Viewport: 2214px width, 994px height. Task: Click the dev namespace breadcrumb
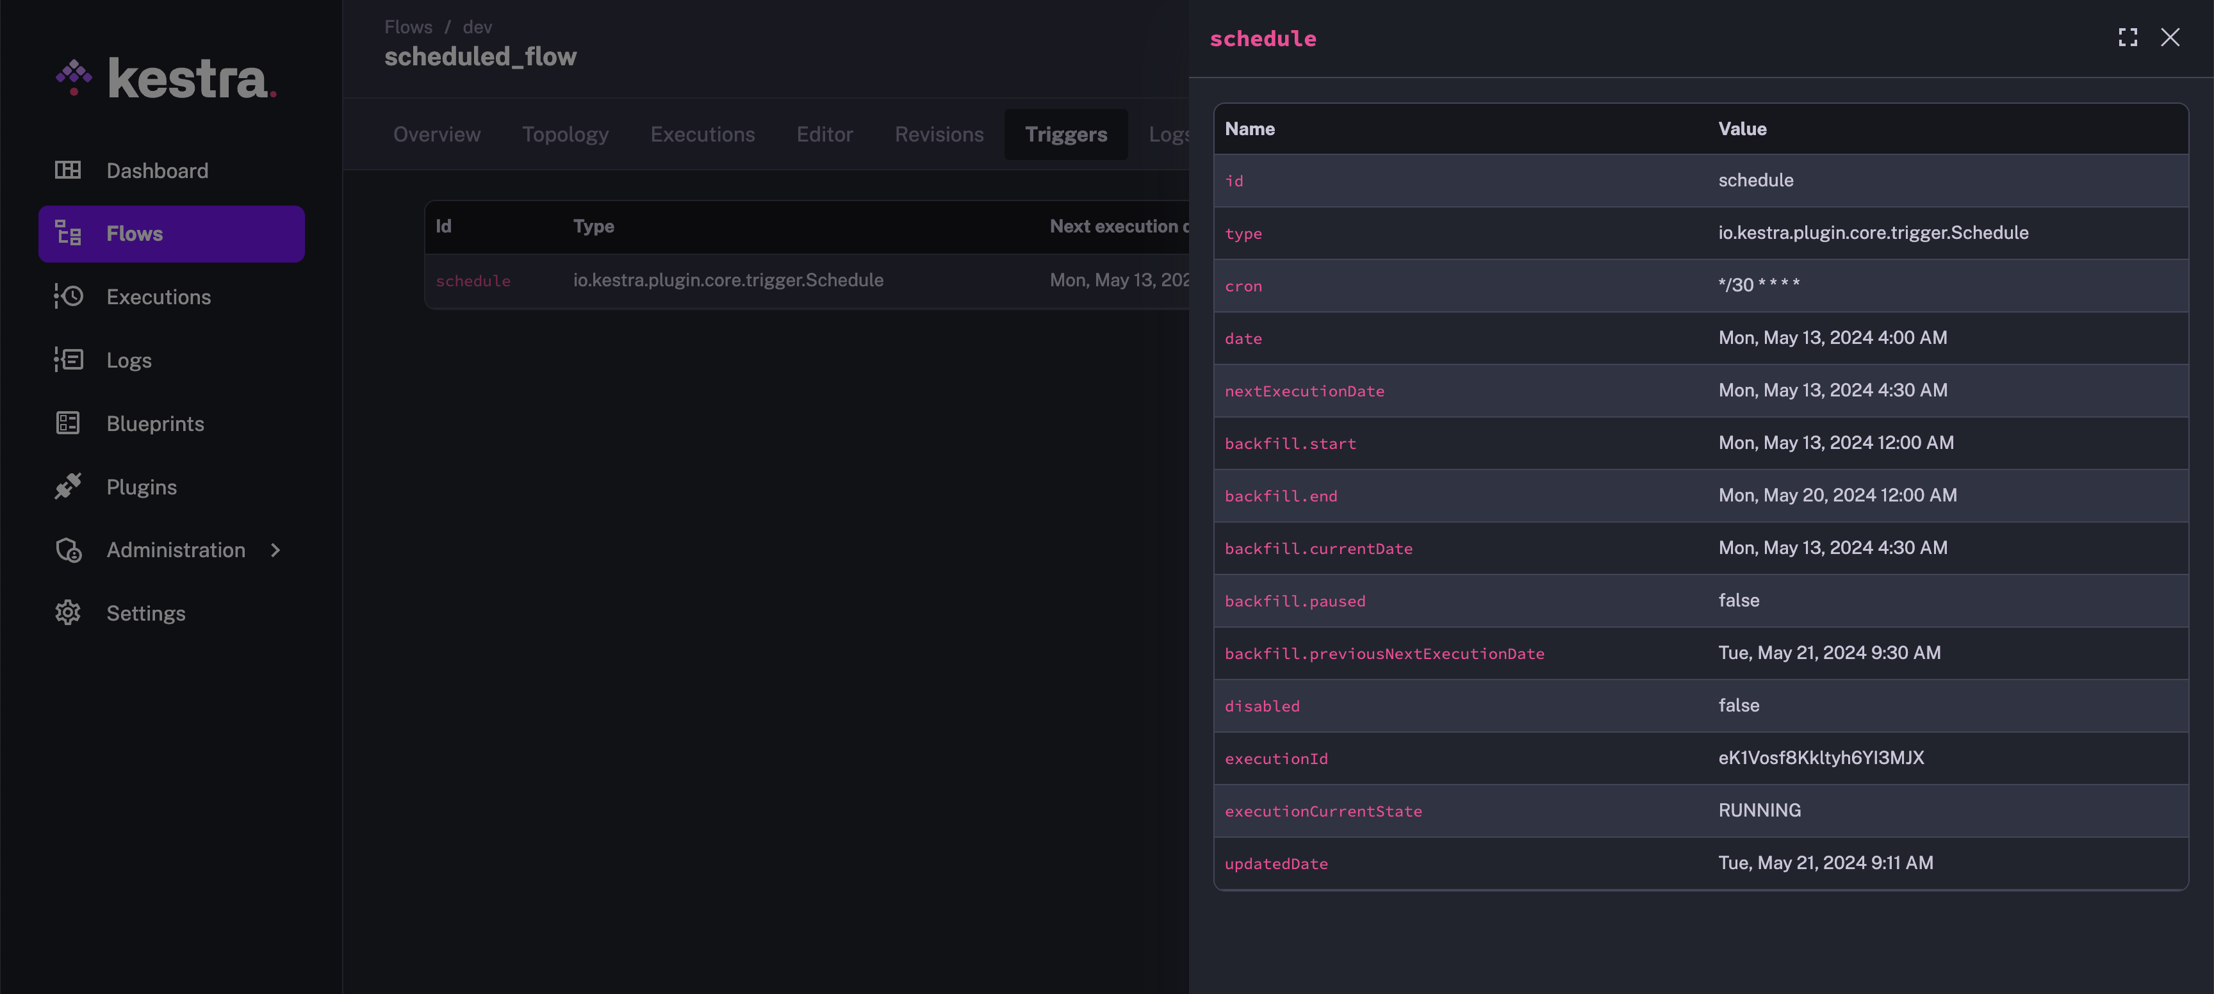point(477,27)
